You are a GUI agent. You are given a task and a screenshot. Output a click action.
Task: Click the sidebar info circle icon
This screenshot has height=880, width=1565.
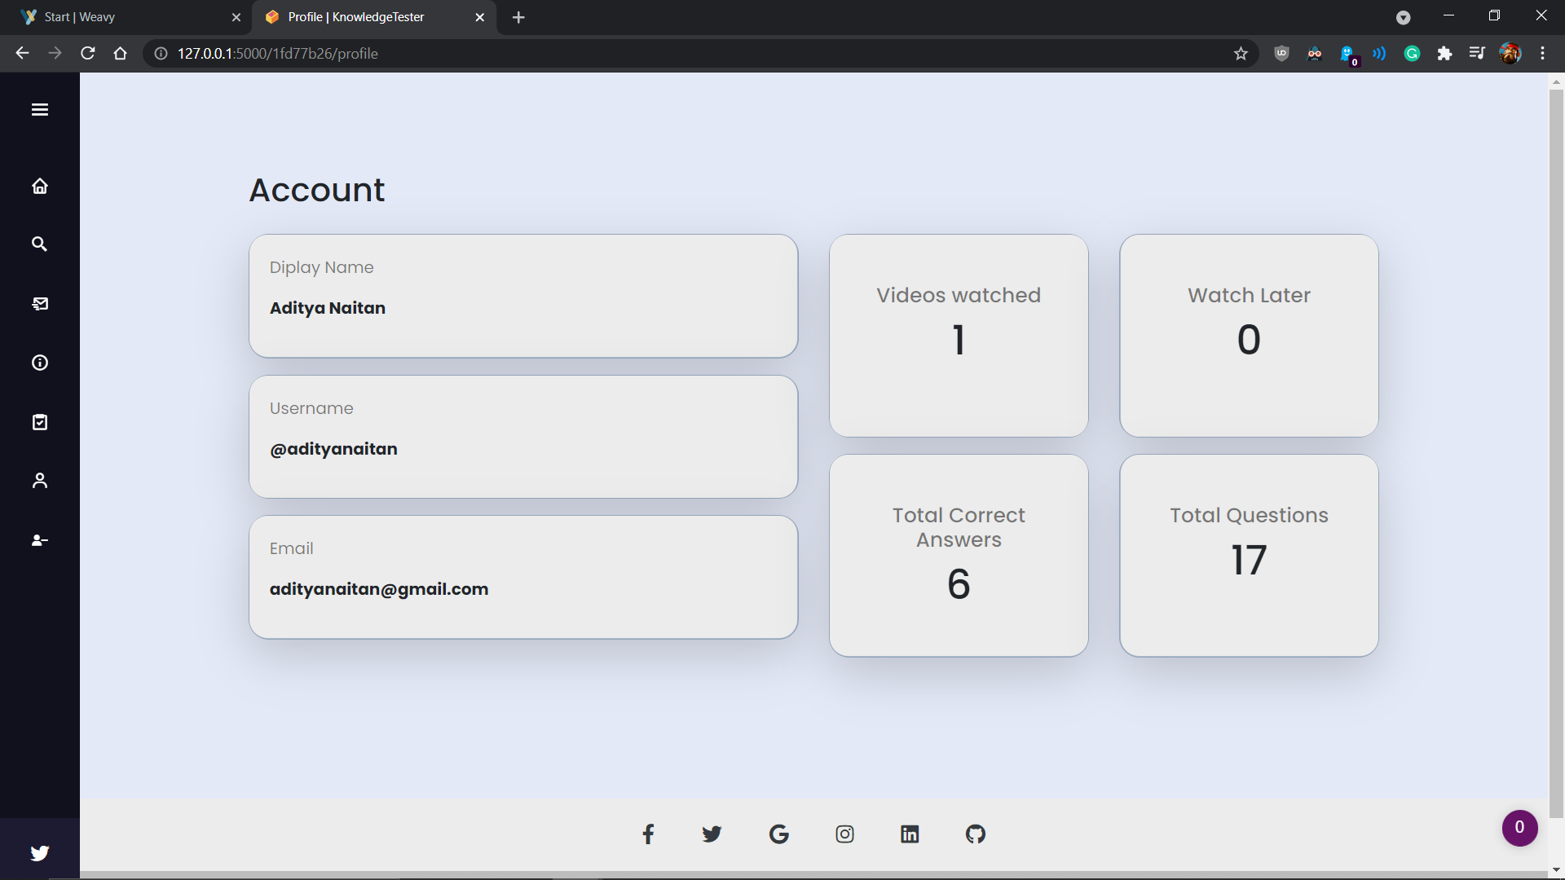pyautogui.click(x=40, y=363)
